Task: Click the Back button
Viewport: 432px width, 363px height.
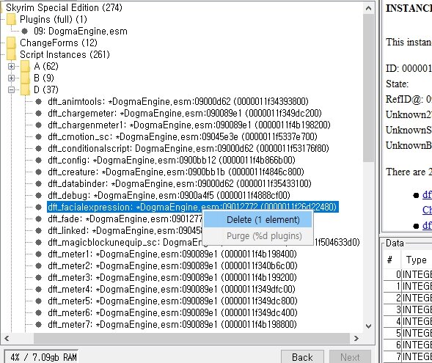Action: pos(302,357)
